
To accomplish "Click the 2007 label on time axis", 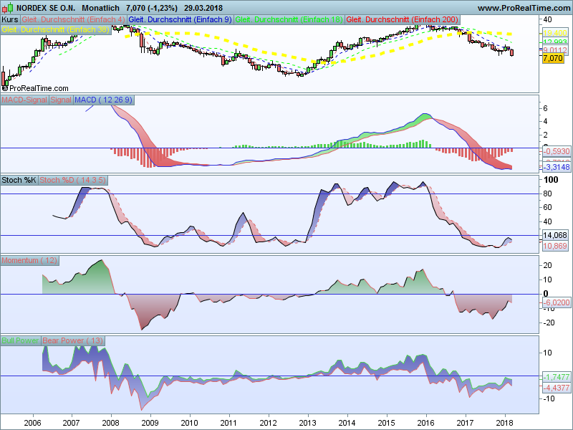I will [x=71, y=423].
